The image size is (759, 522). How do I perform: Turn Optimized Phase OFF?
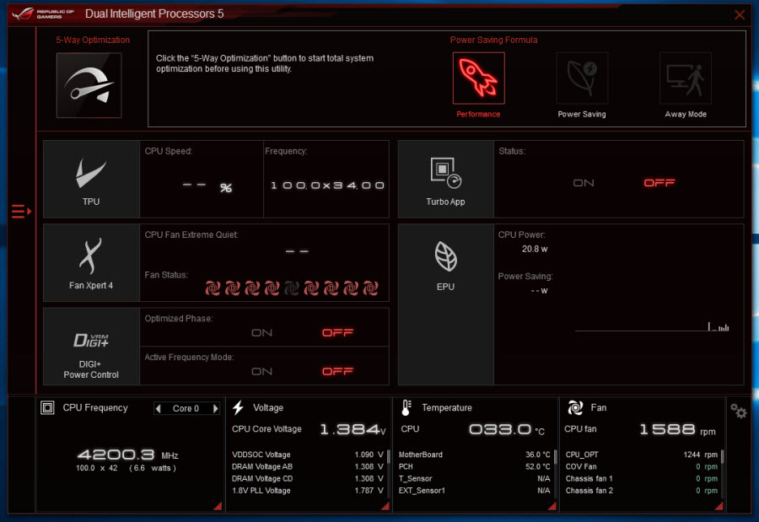tap(337, 332)
